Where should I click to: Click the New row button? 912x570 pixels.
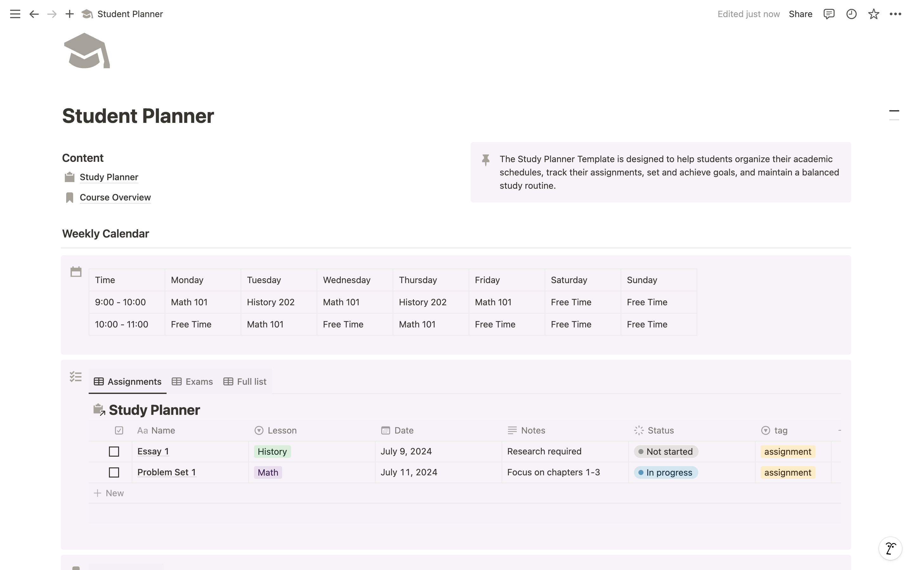pos(109,493)
